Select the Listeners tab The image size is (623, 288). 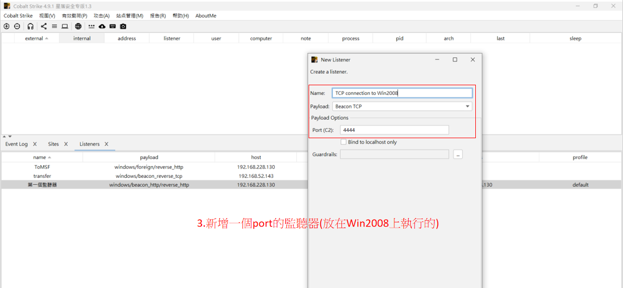[89, 144]
